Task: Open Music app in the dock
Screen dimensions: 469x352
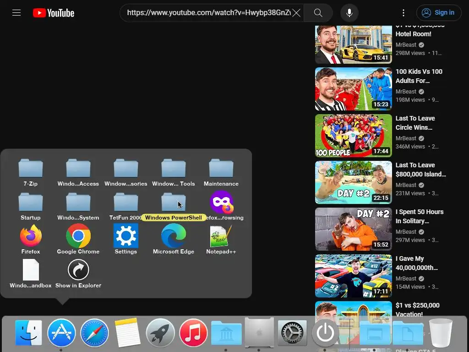Action: point(193,333)
